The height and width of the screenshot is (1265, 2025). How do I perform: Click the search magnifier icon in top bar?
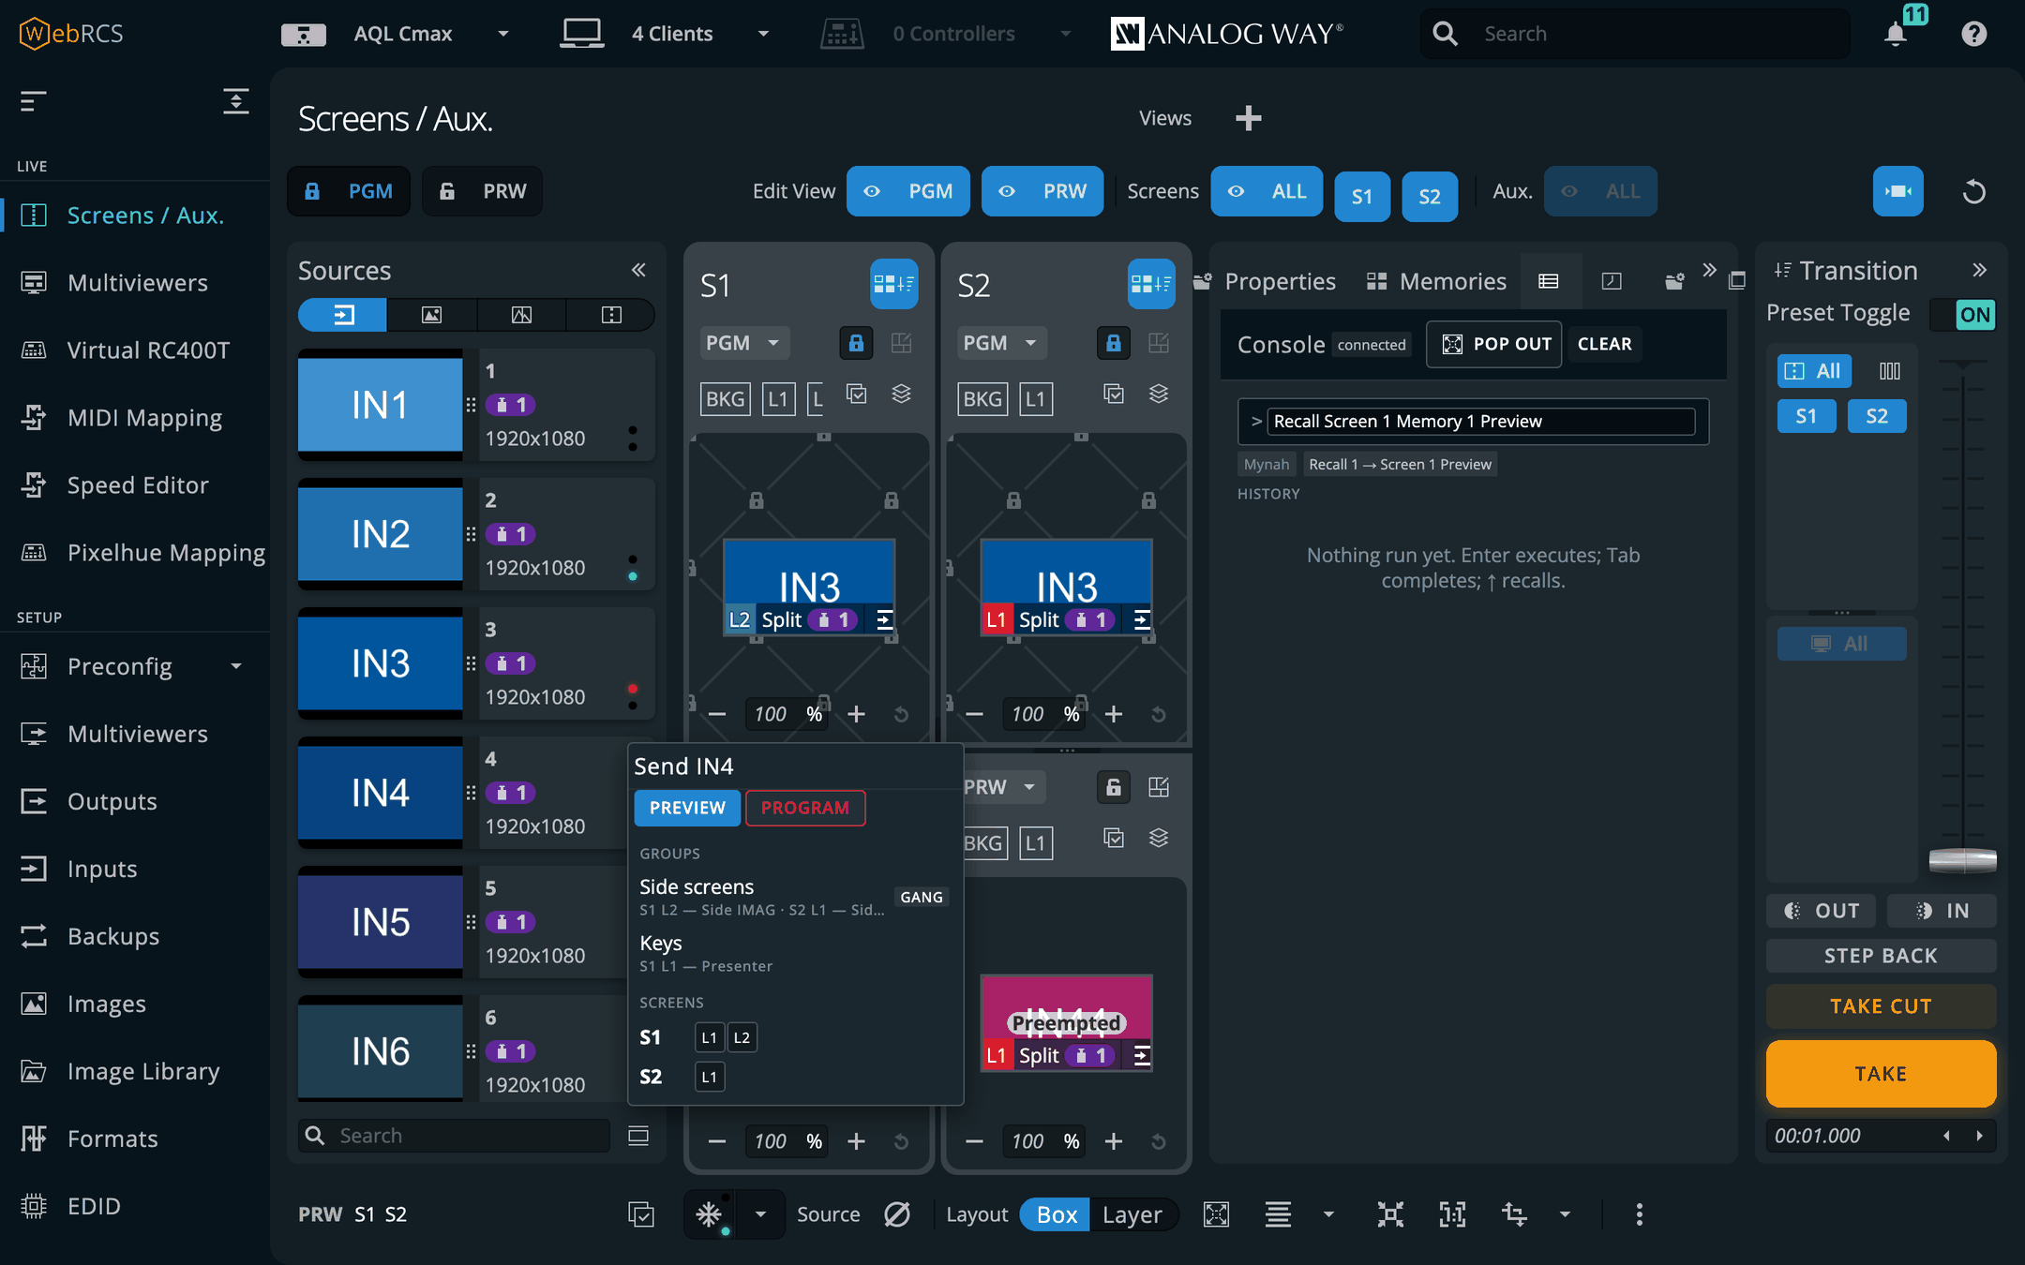click(x=1446, y=34)
